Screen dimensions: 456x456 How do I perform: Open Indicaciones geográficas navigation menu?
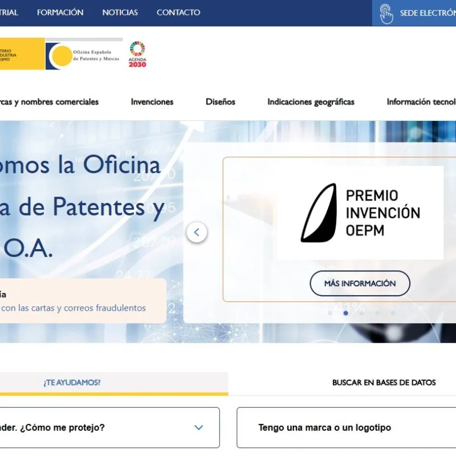click(x=311, y=102)
